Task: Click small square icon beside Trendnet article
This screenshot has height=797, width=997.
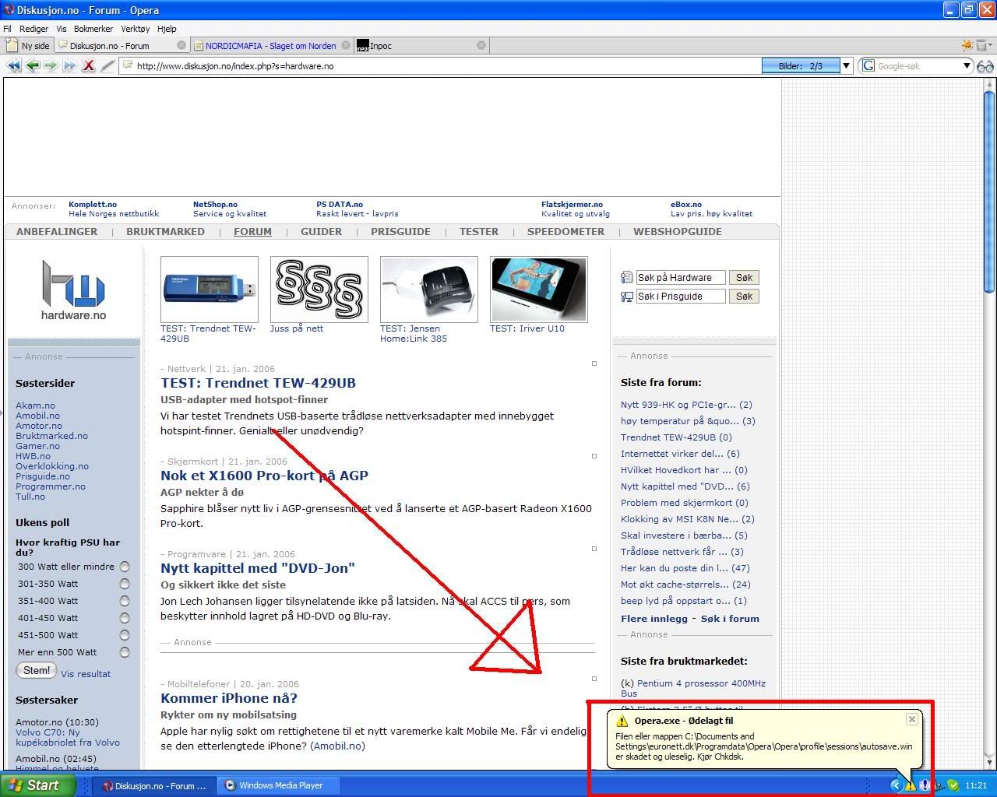Action: (594, 363)
